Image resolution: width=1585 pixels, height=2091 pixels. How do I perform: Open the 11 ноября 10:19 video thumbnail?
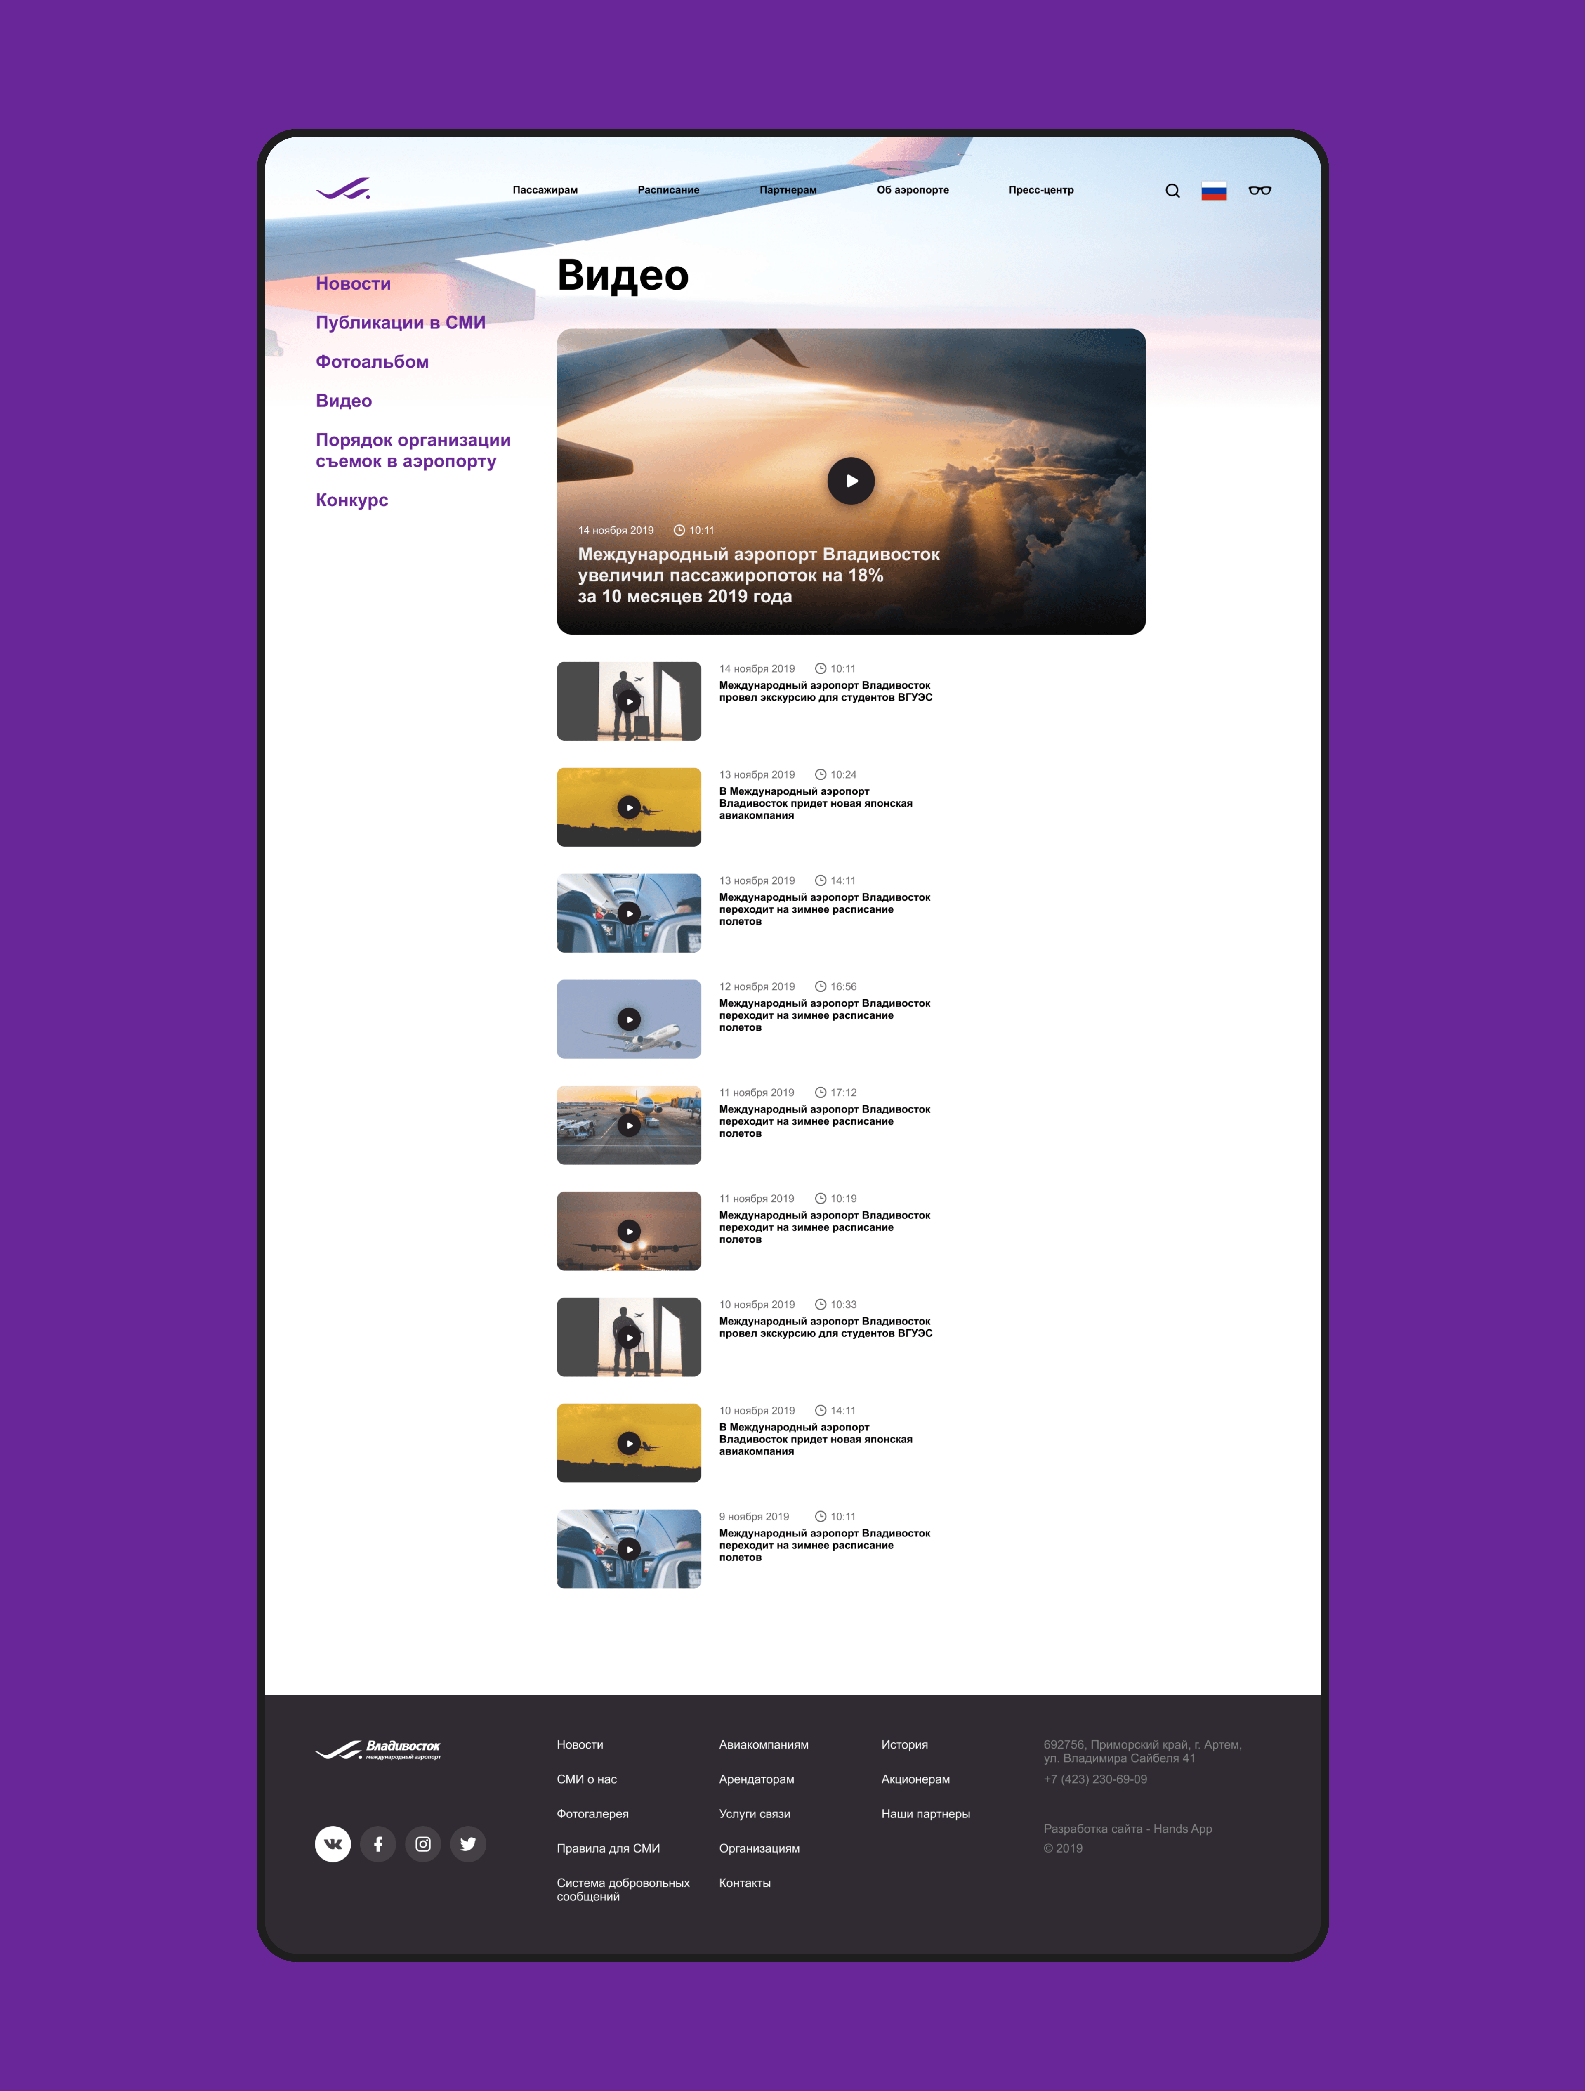(629, 1231)
